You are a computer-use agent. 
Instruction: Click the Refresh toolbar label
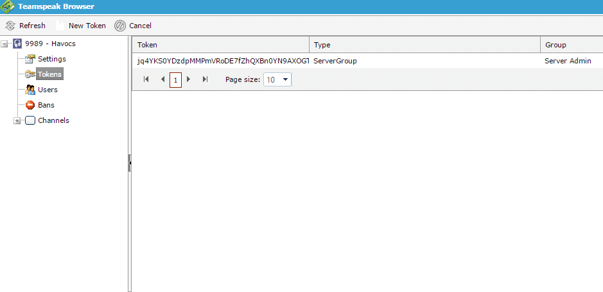[32, 26]
